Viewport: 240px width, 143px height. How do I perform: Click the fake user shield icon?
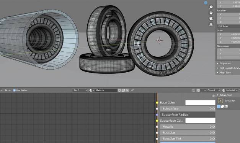click(x=119, y=91)
